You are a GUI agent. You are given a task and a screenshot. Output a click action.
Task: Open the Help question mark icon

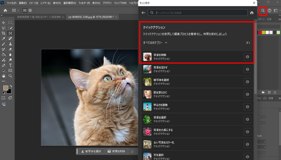pyautogui.click(x=269, y=10)
